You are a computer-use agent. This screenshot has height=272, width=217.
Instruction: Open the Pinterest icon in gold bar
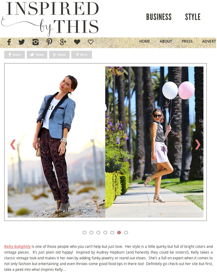coord(49,42)
